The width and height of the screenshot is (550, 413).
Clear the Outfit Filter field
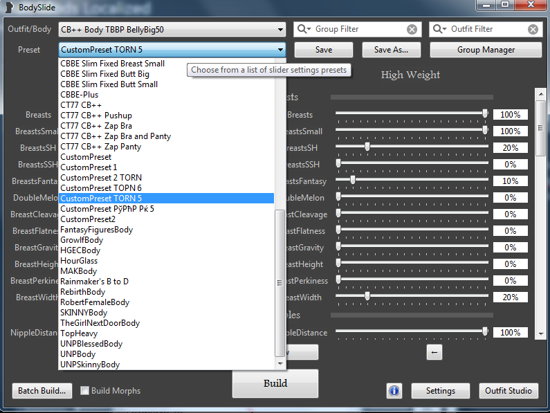pos(533,30)
